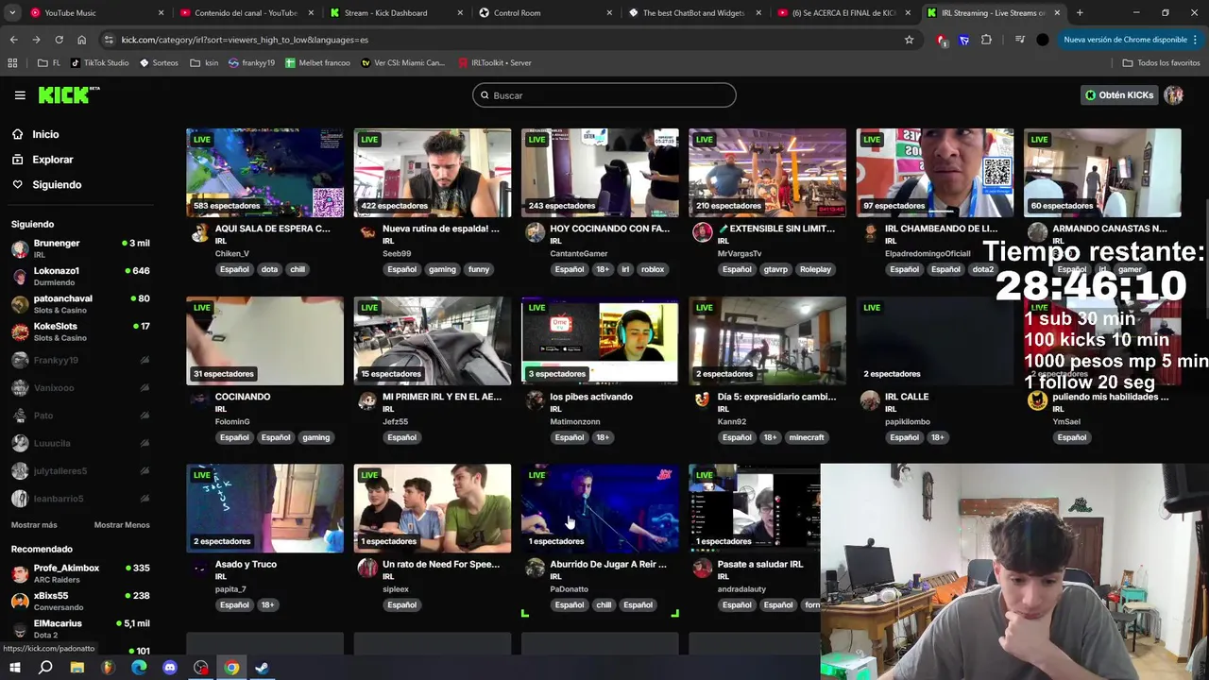This screenshot has height=680, width=1209.
Task: Click Nueva versión de Chrome disponible
Action: tap(1125, 40)
